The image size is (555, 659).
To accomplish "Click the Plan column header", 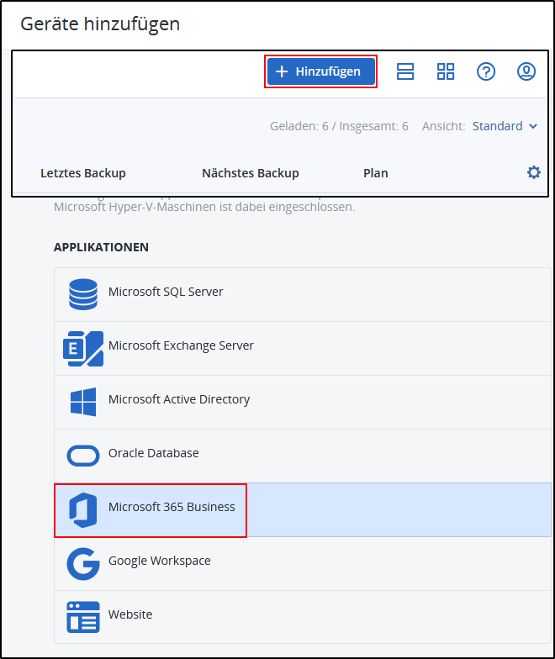I will (x=376, y=173).
